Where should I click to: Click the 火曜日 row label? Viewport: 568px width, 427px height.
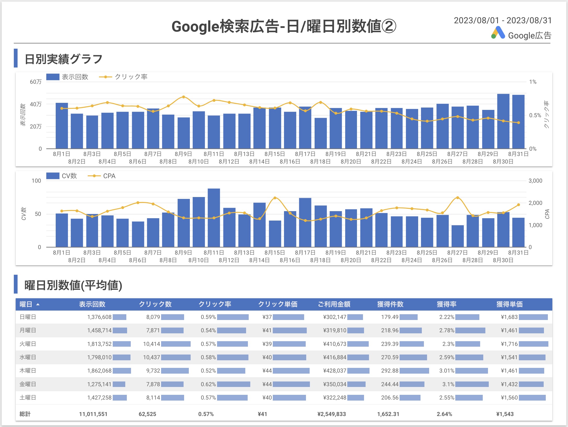tap(28, 344)
